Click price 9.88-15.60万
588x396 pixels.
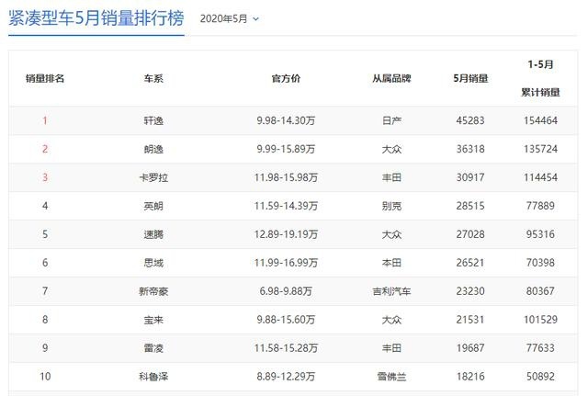click(x=286, y=320)
